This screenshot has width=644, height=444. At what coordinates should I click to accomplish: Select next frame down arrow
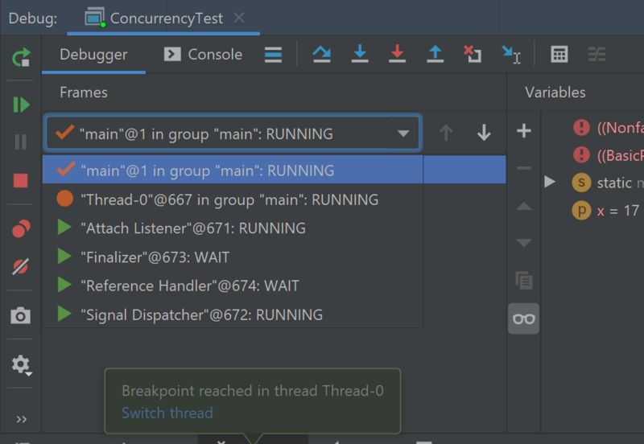(x=484, y=133)
